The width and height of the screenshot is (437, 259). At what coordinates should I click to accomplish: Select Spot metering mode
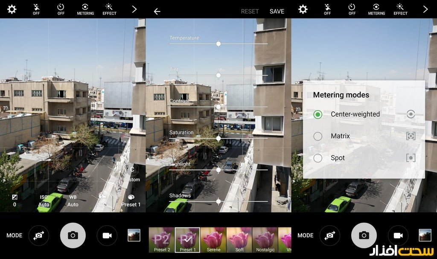(x=318, y=158)
